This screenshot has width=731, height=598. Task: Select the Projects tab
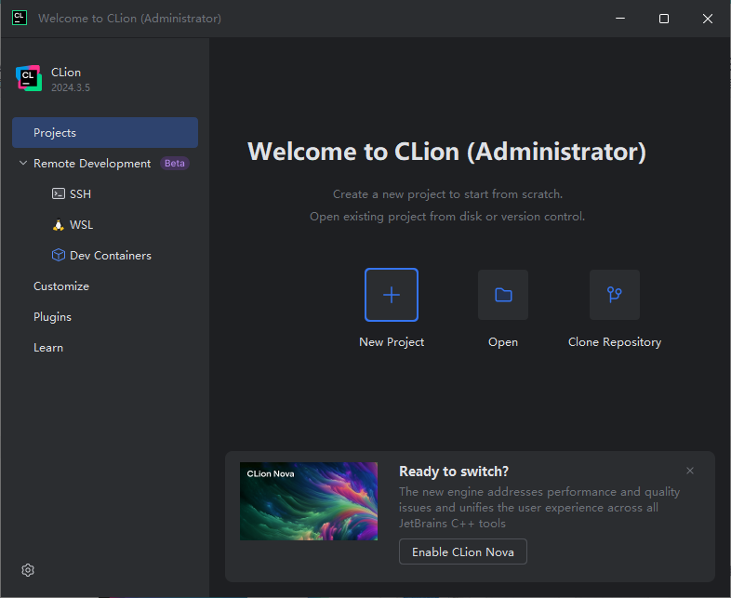click(105, 132)
